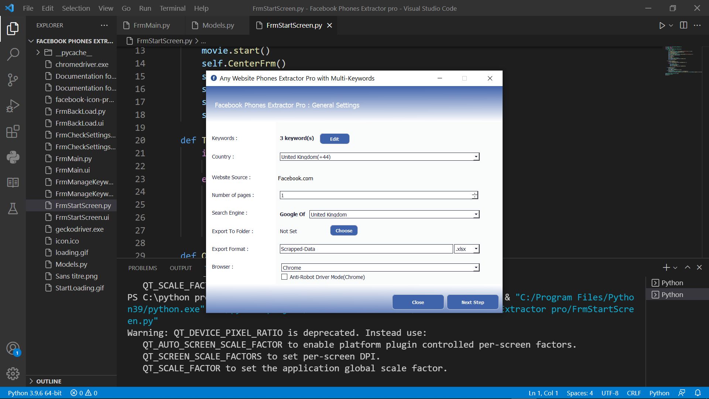Open the File menu
Viewport: 709px width, 399px height.
coord(28,8)
